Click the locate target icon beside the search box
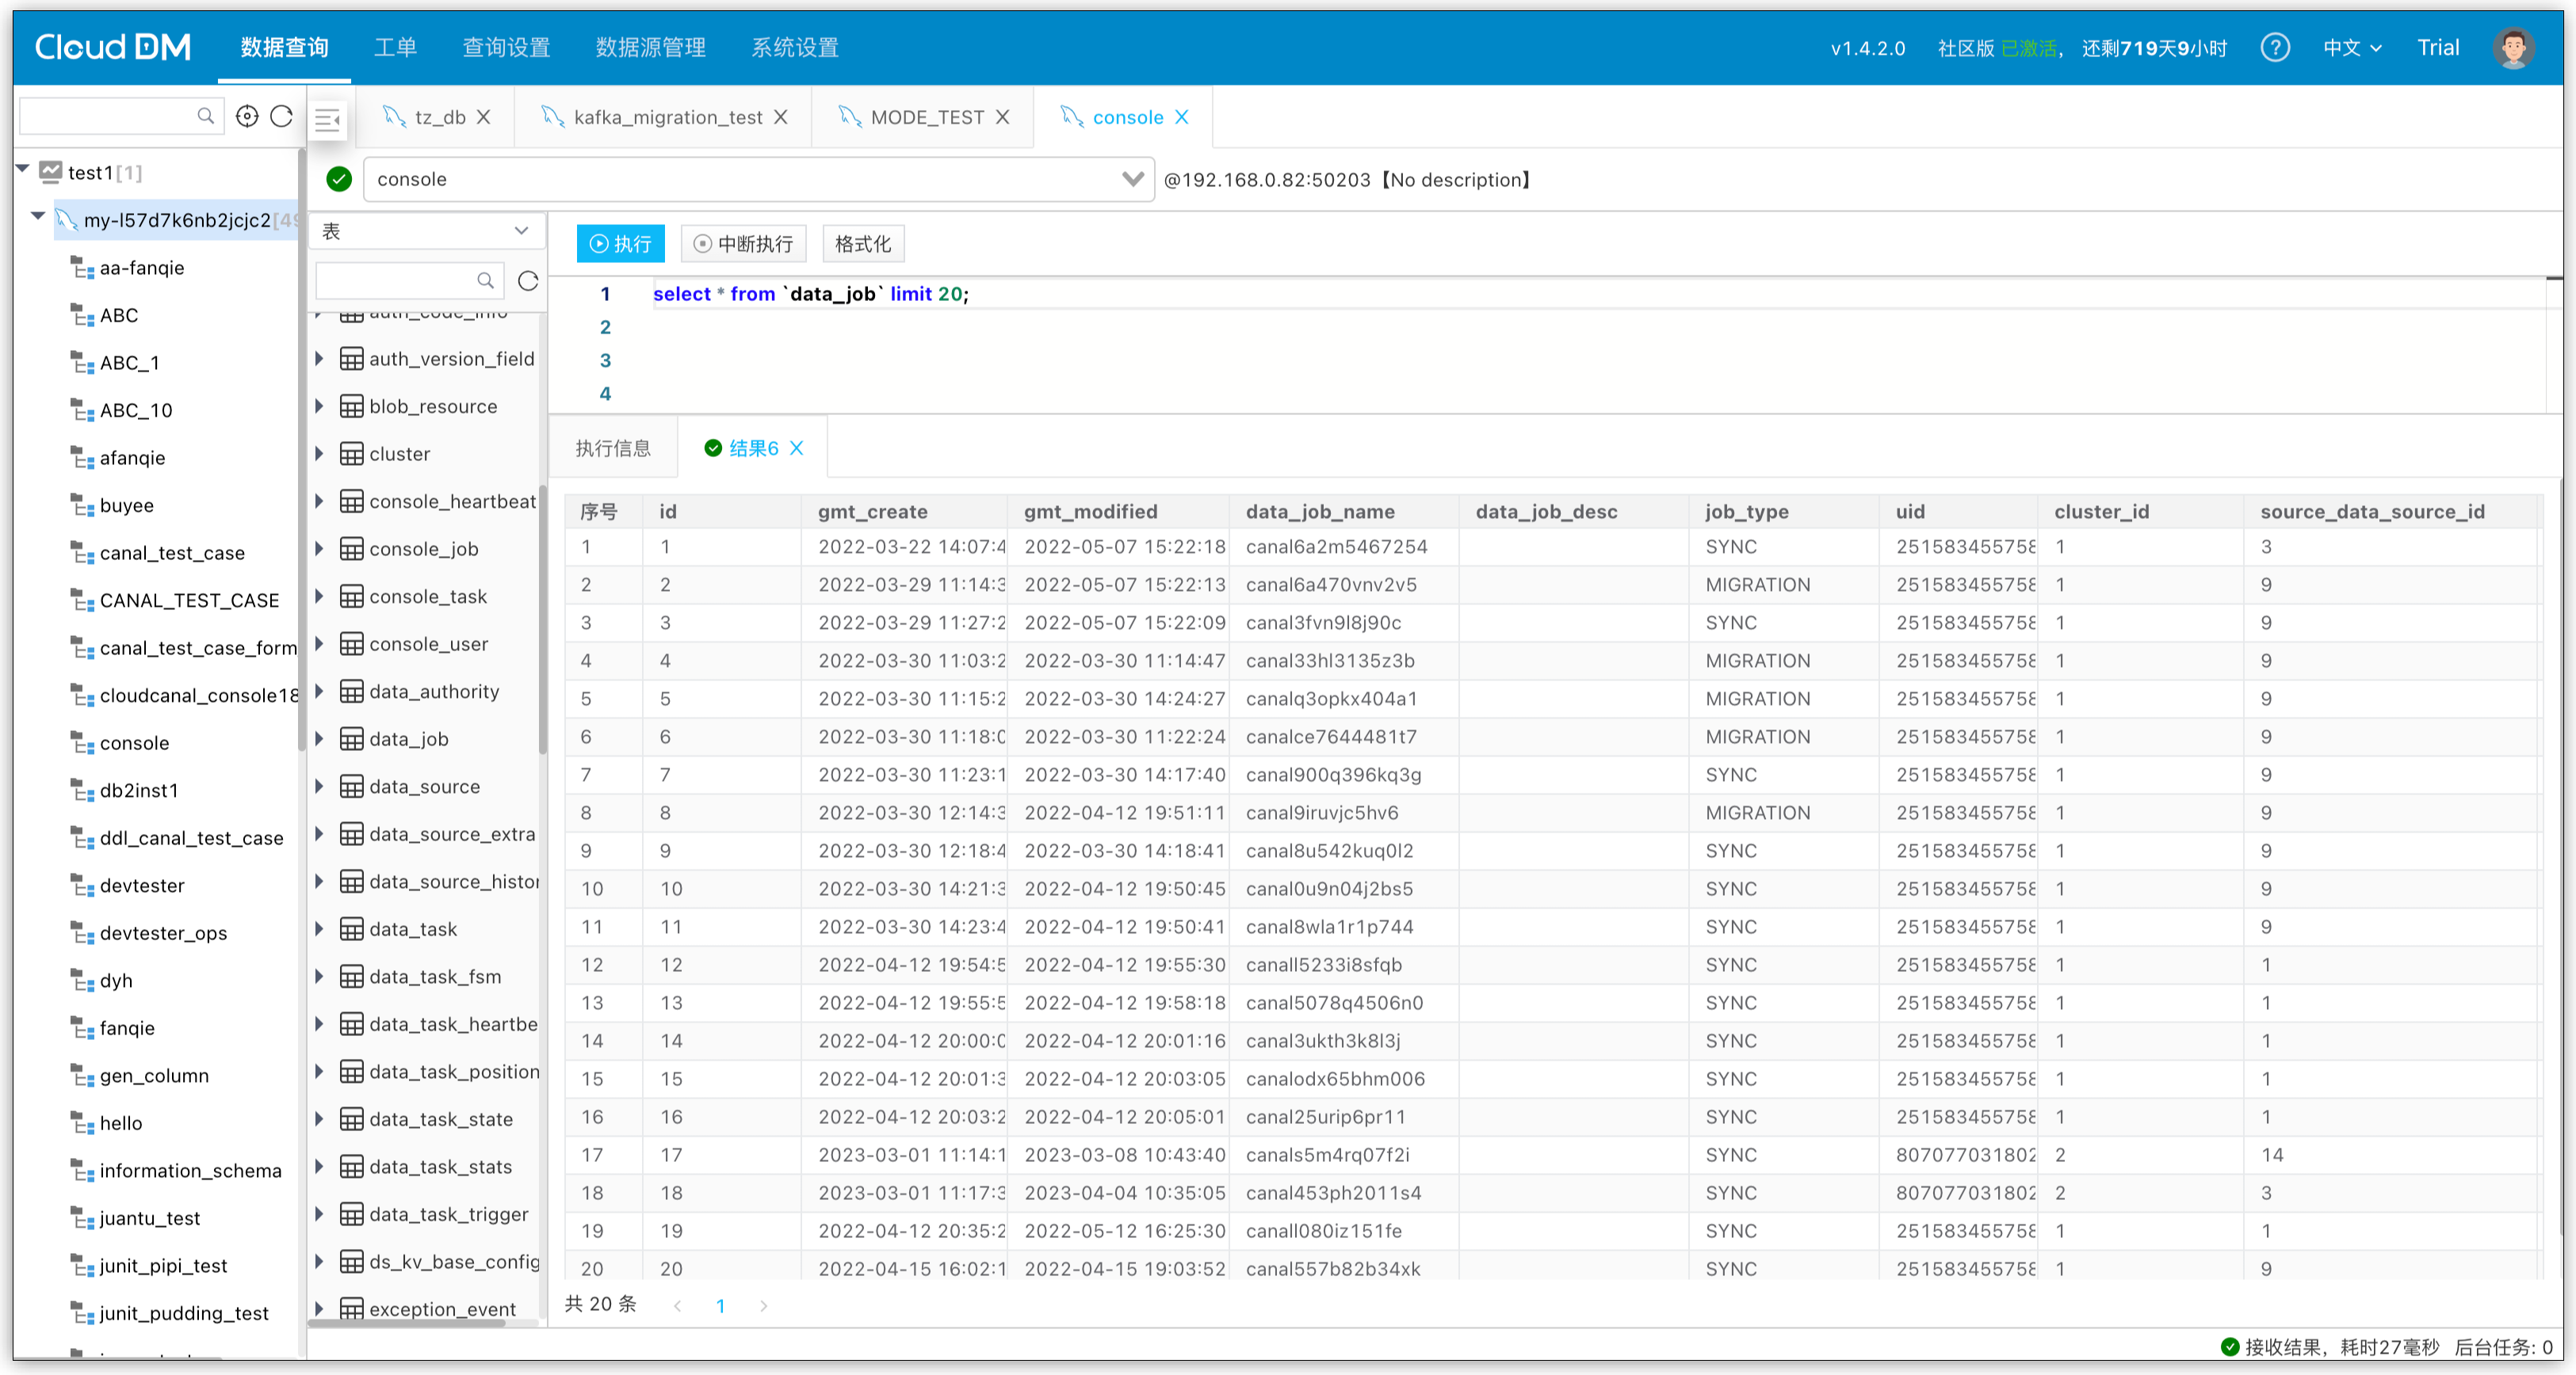The image size is (2576, 1375). click(x=247, y=117)
